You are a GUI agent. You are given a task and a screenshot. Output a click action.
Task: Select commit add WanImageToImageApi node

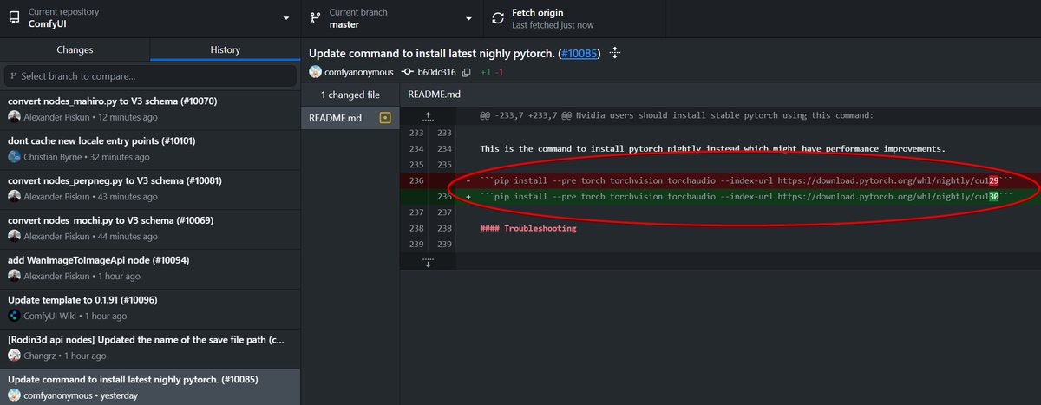tap(150, 268)
